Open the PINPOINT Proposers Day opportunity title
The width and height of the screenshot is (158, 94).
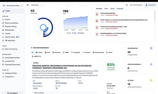(x=62, y=67)
